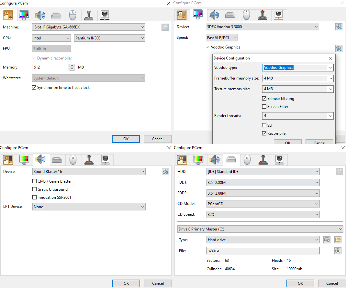The height and width of the screenshot is (288, 346).
Task: Open Drive 0 Primary Master dropdown
Action: coord(260,229)
